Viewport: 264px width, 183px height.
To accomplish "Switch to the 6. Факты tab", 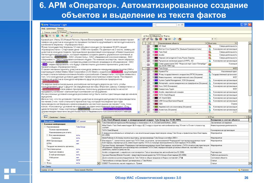I will click(166, 36).
